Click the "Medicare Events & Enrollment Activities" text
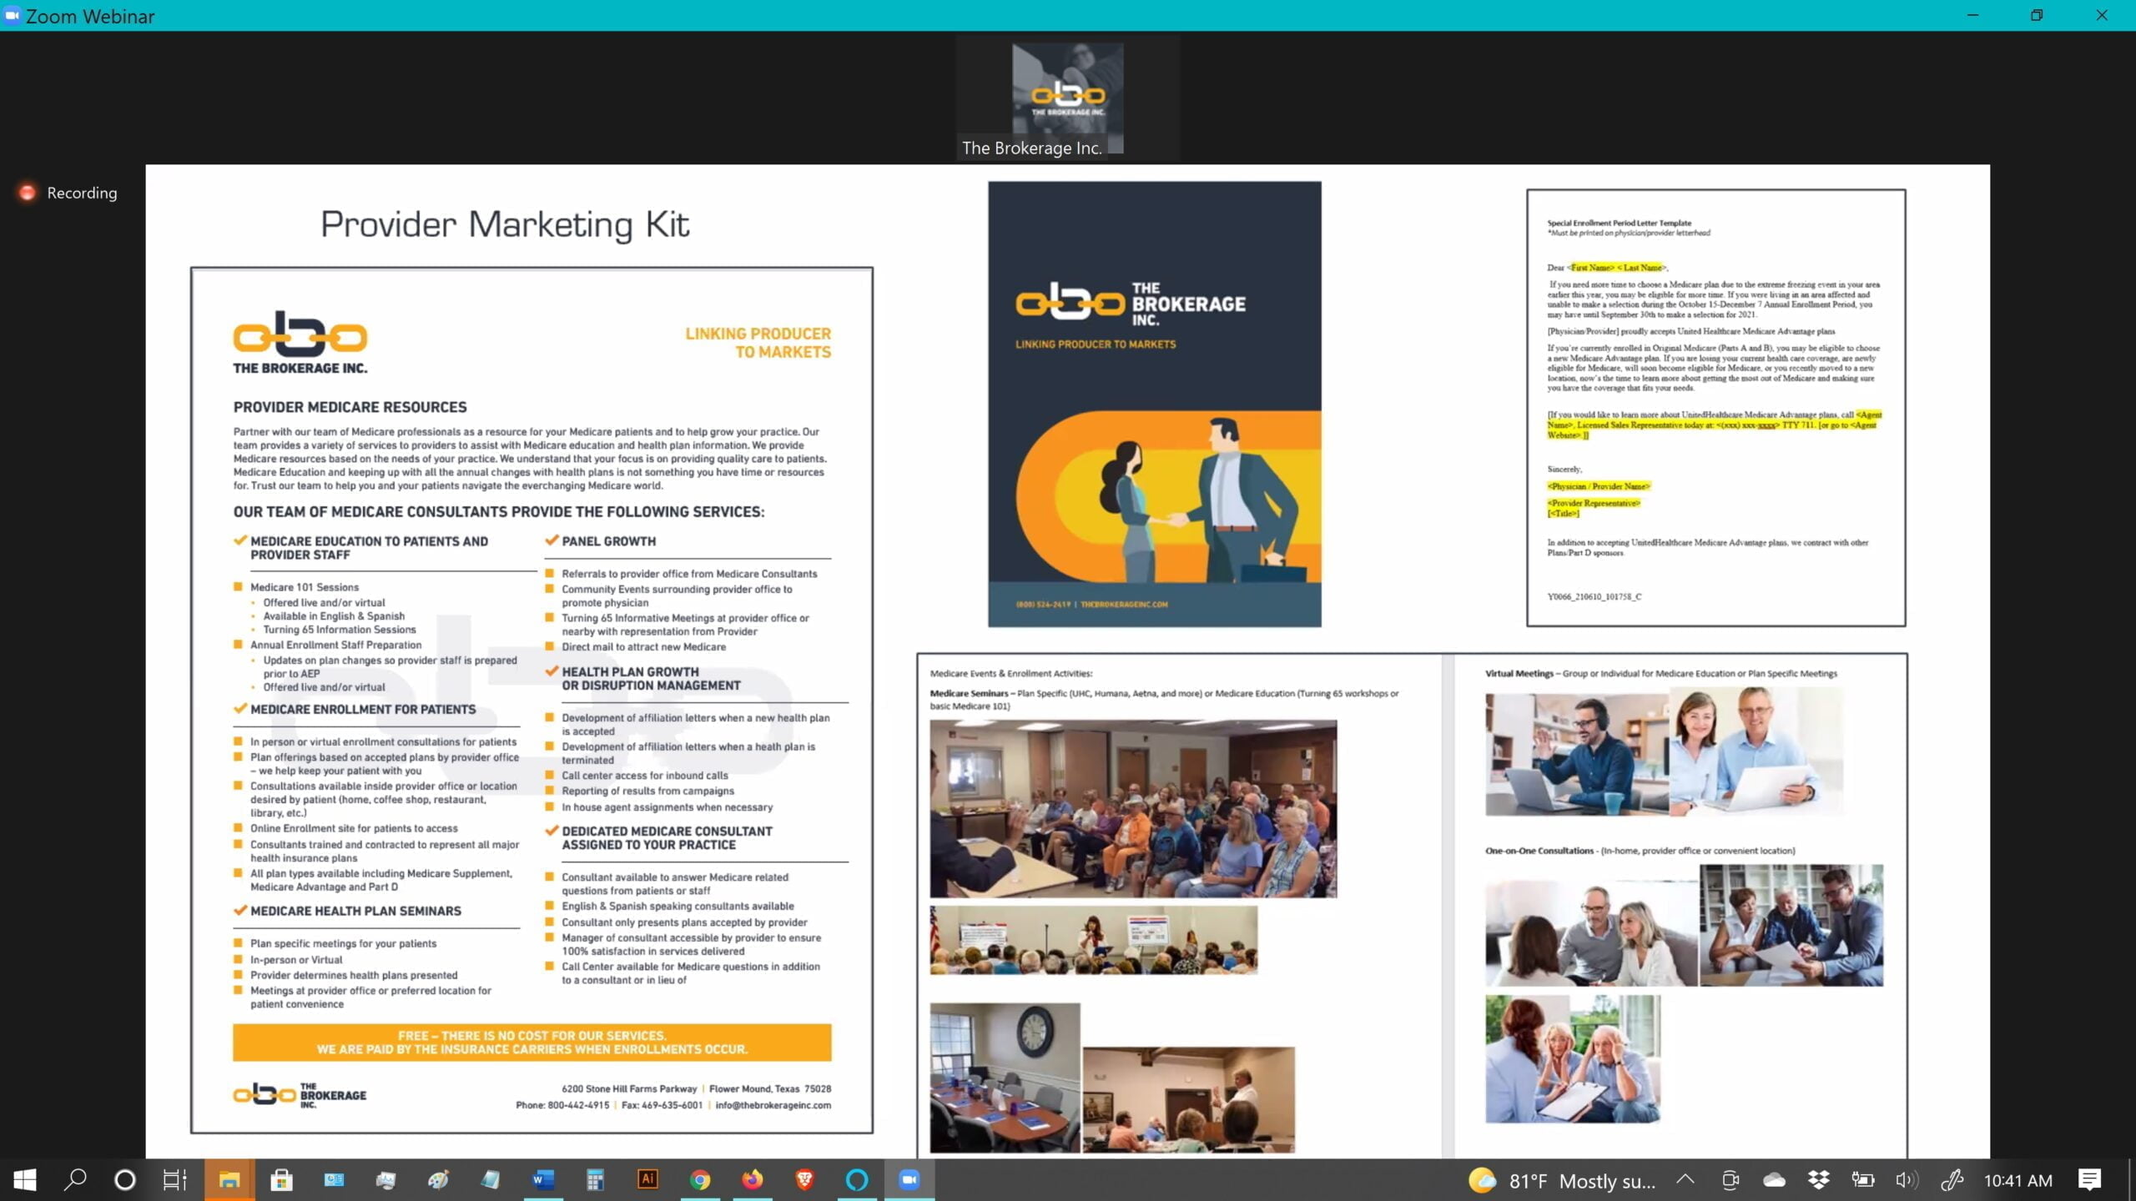The height and width of the screenshot is (1201, 2136). [x=1011, y=673]
